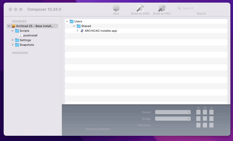Toggle Everyone write permission checkbox
This screenshot has width=233, height=141.
click(205, 125)
